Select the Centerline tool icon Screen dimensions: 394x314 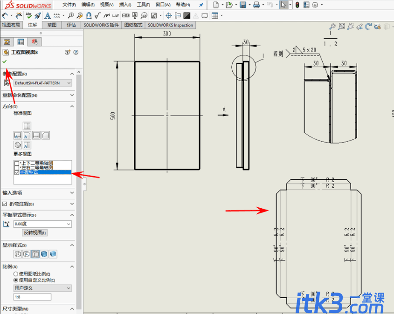pos(178,15)
